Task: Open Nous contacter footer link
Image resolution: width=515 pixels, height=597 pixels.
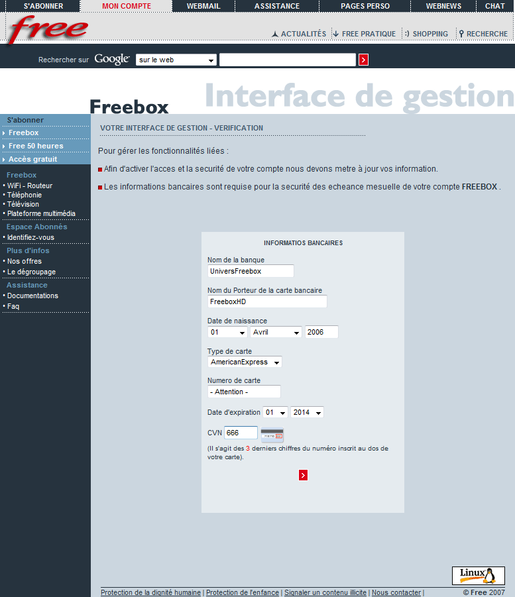Action: pyautogui.click(x=396, y=592)
